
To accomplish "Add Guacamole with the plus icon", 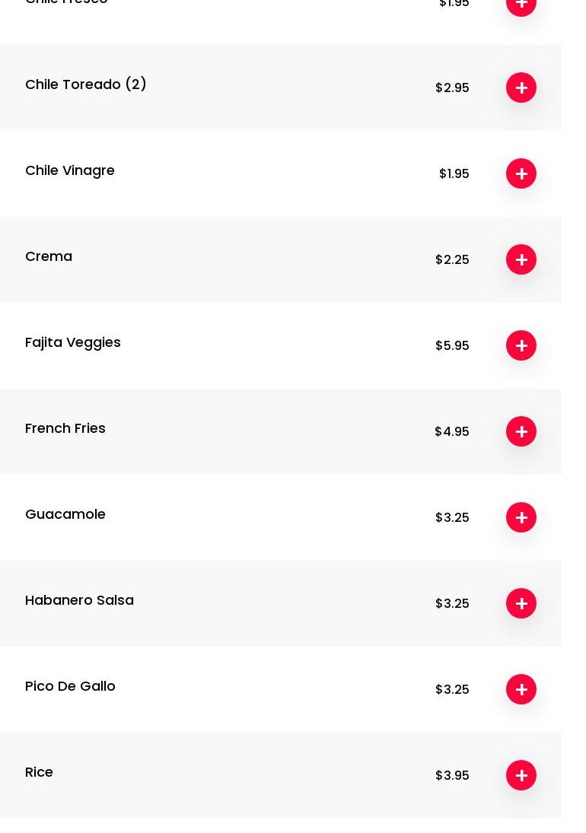I will tap(521, 517).
